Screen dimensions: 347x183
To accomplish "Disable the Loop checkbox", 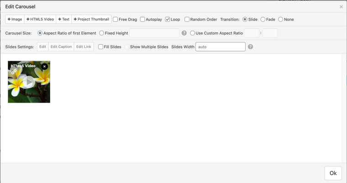I will tap(168, 20).
